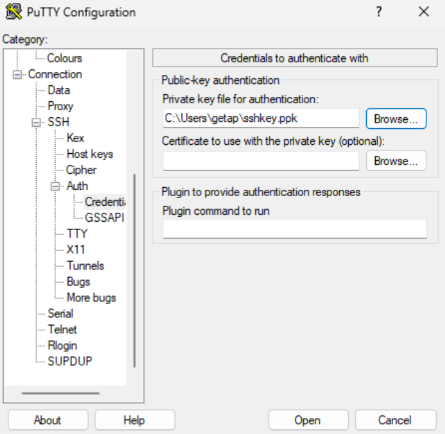The height and width of the screenshot is (434, 445).
Task: Click the question mark help icon
Action: coord(379,12)
